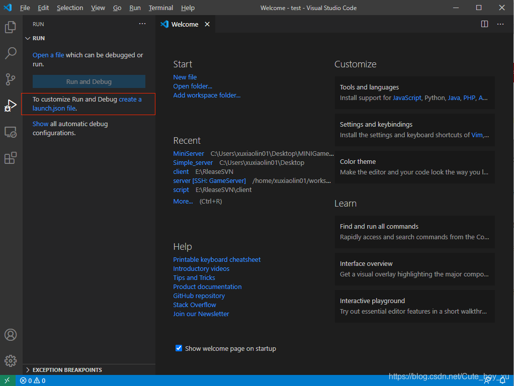Open Tools and languages card
The image size is (514, 386).
click(x=415, y=92)
